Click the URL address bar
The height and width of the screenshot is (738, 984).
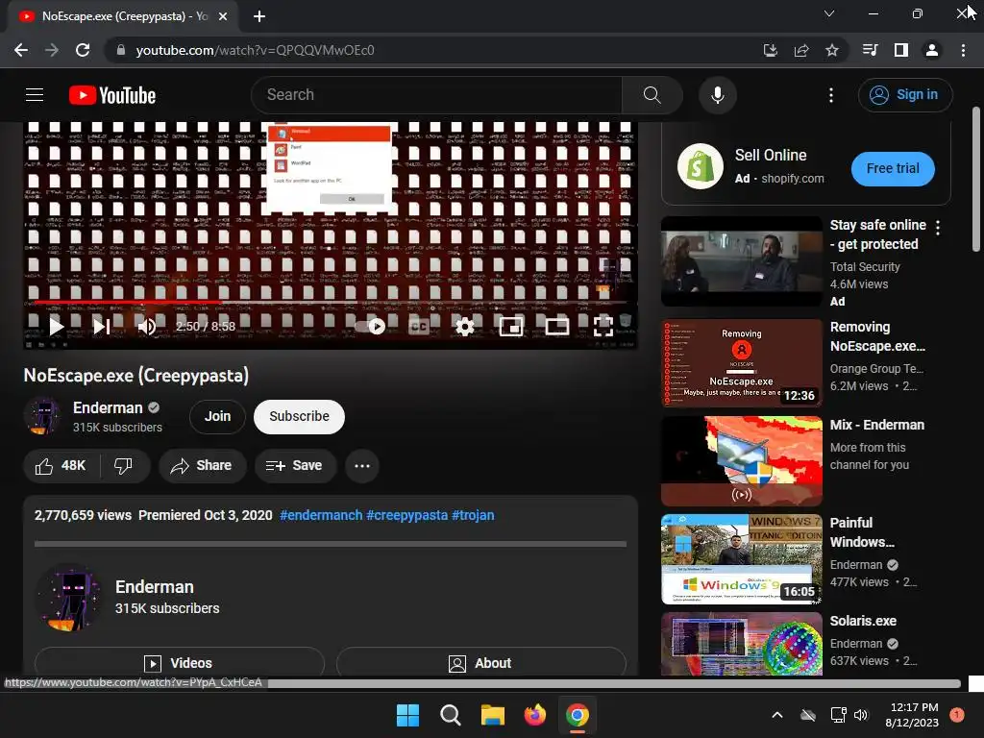433,50
